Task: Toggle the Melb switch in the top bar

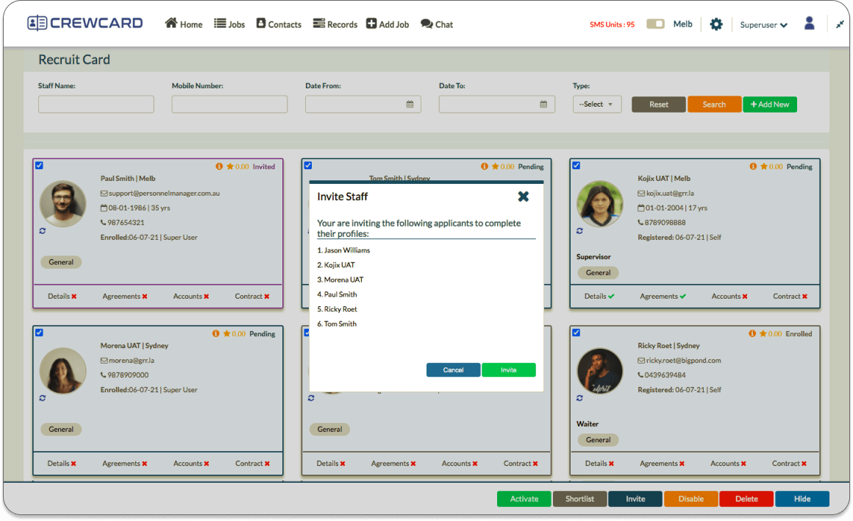Action: pos(654,23)
